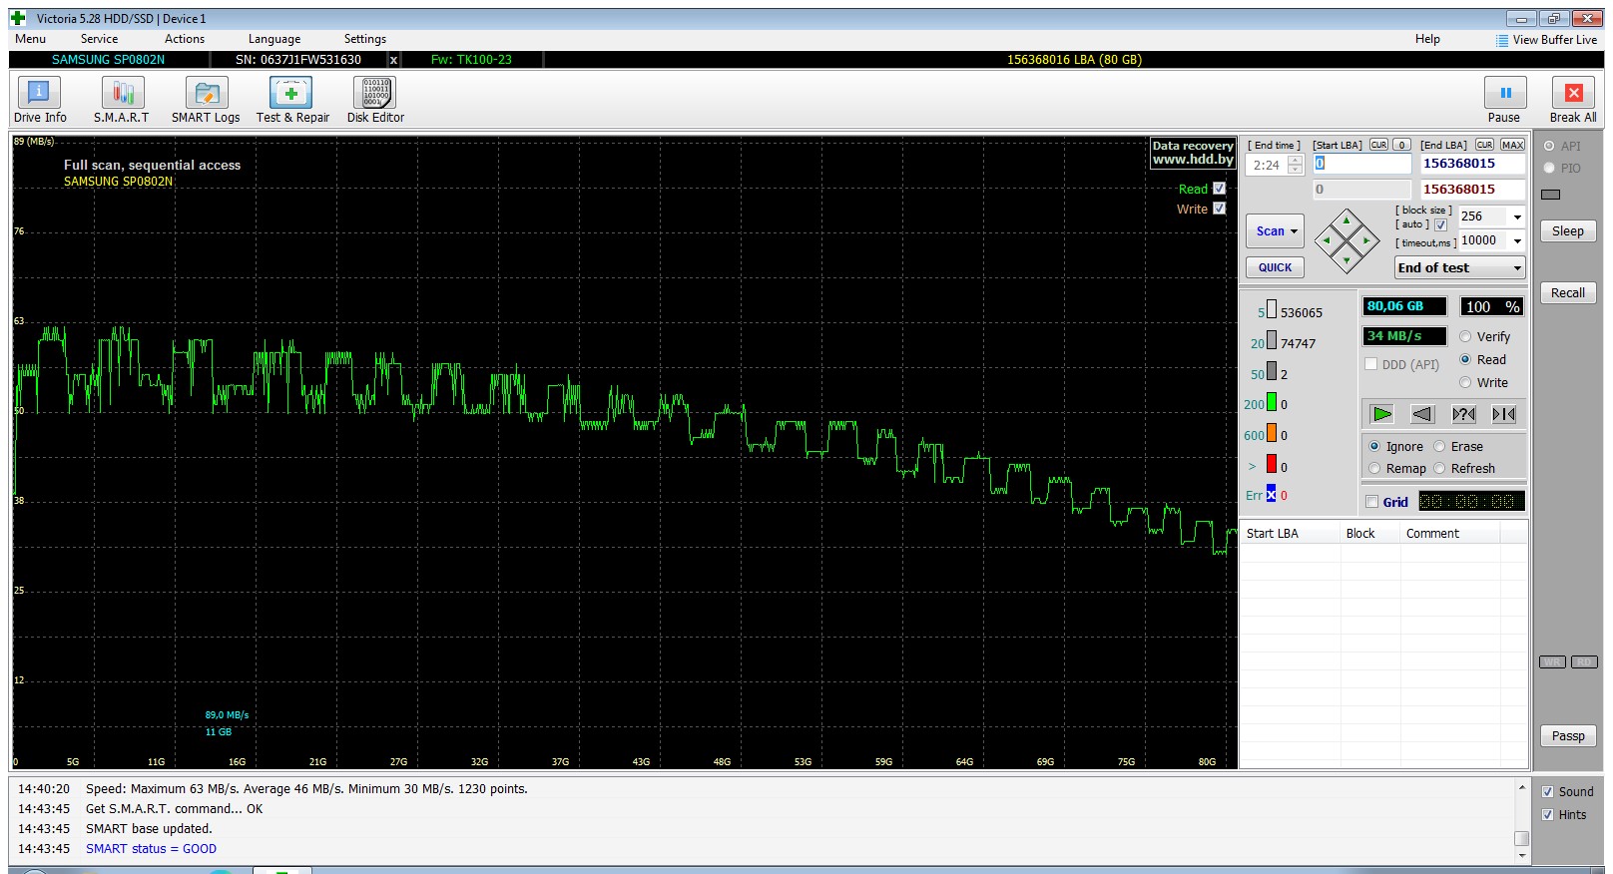Open the timeout ms dropdown

(1517, 240)
